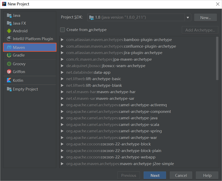Select camel-archetype-java row text
Image resolution: width=222 pixels, height=181 pixels.
(112, 118)
